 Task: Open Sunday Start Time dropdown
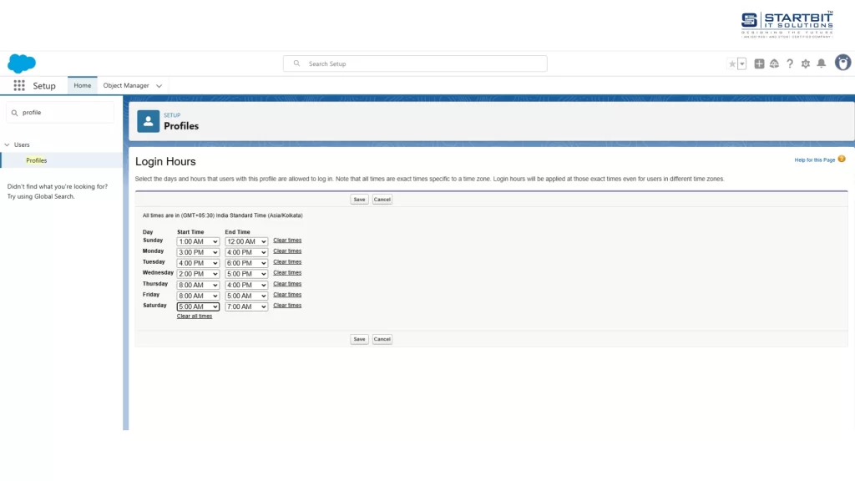(198, 241)
